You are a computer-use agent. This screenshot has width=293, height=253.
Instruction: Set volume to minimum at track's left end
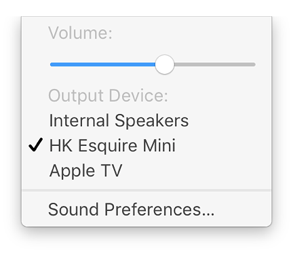51,64
